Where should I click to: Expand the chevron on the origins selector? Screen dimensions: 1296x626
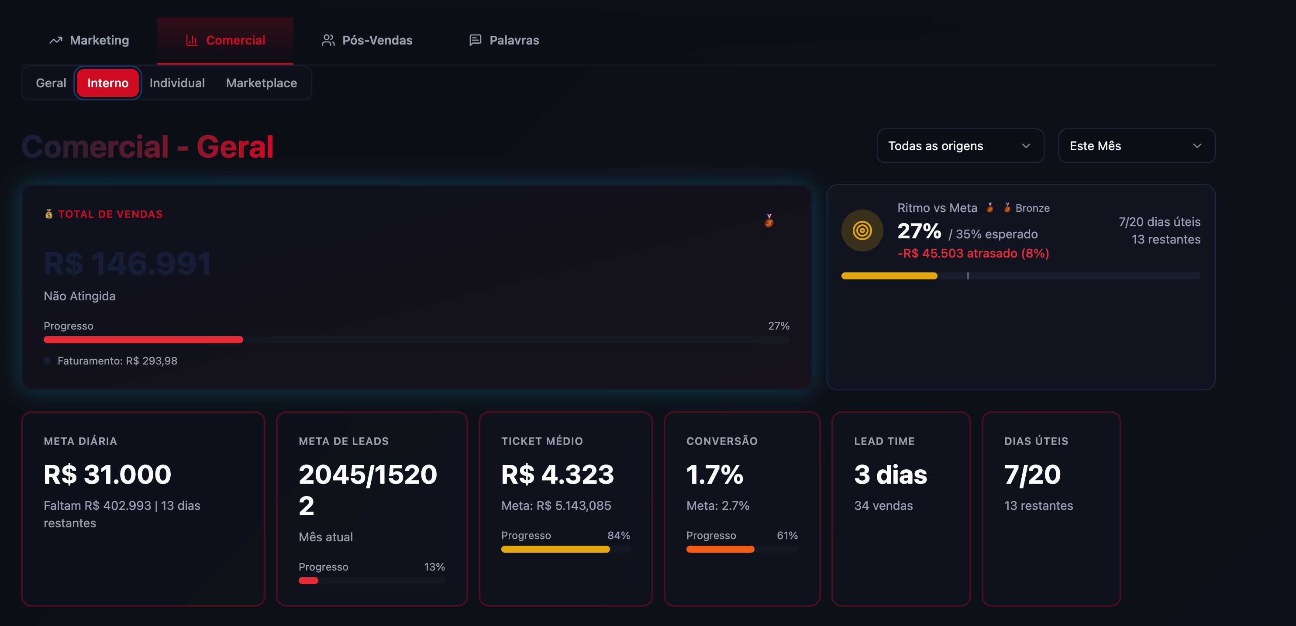(1028, 146)
